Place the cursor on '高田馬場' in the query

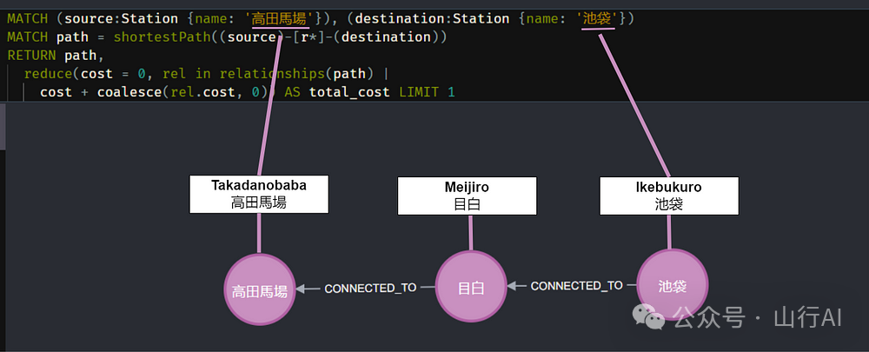coord(279,19)
